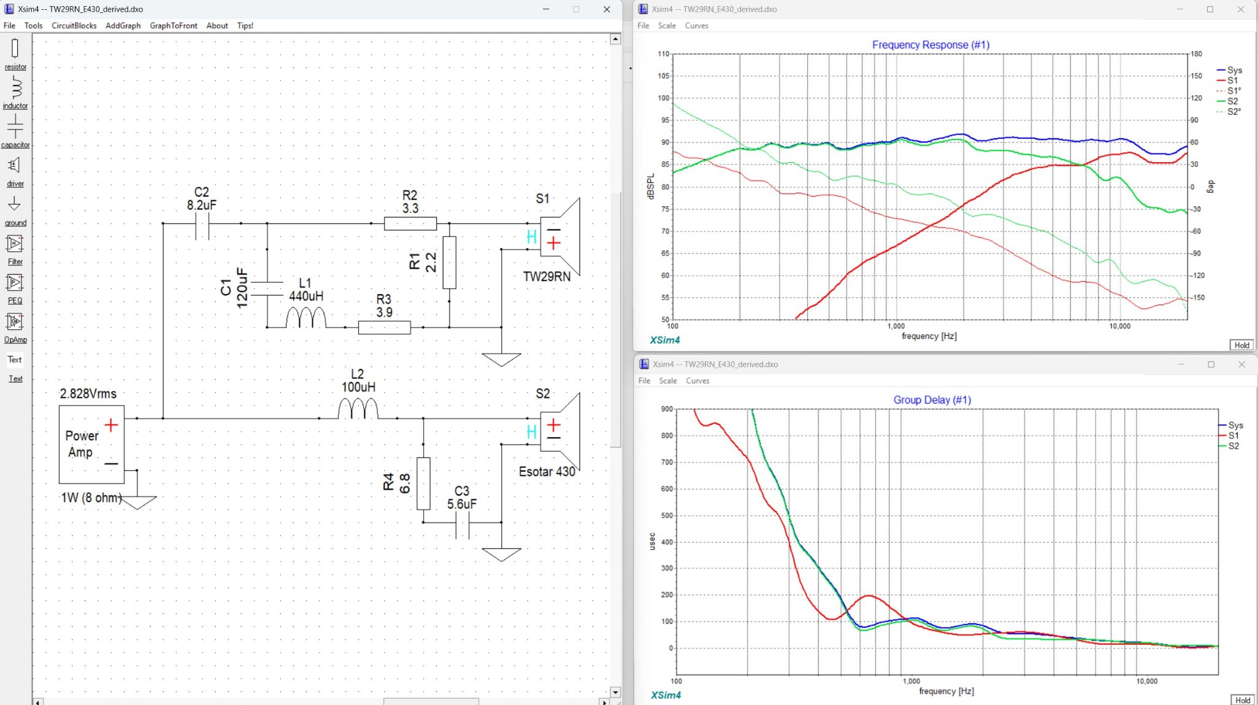Select the S1 TW29RN driver symbol
1258x705 pixels.
click(x=559, y=236)
